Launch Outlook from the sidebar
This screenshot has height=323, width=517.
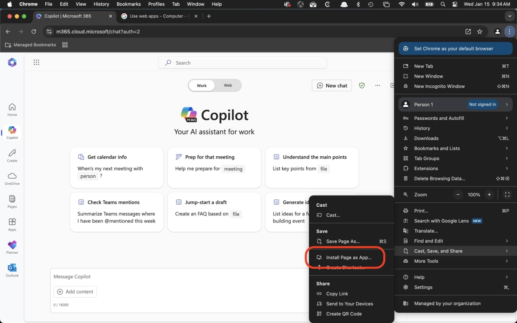click(12, 270)
